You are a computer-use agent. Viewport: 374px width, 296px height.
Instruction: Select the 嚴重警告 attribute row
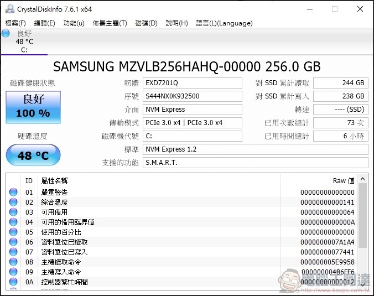pyautogui.click(x=182, y=192)
